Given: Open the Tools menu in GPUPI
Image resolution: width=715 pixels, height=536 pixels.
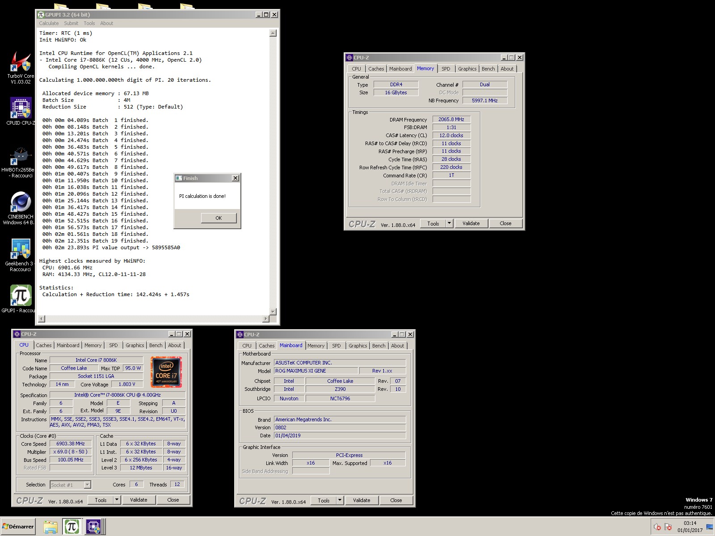Looking at the screenshot, I should click(x=89, y=23).
